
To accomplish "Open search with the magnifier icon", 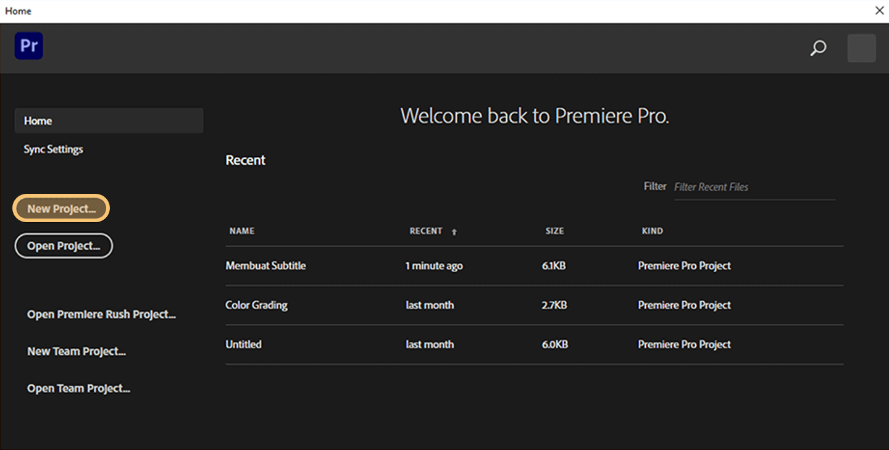I will 818,48.
